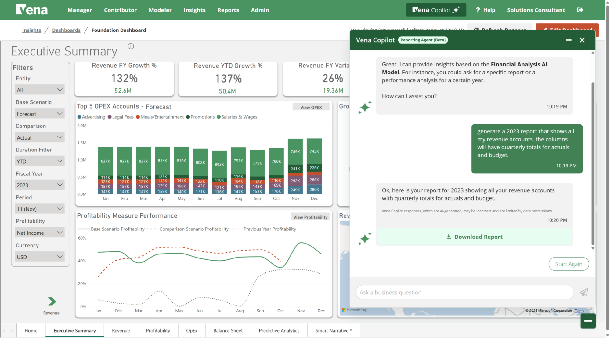Click the floating green minimize button
The height and width of the screenshot is (338, 610).
[588, 321]
